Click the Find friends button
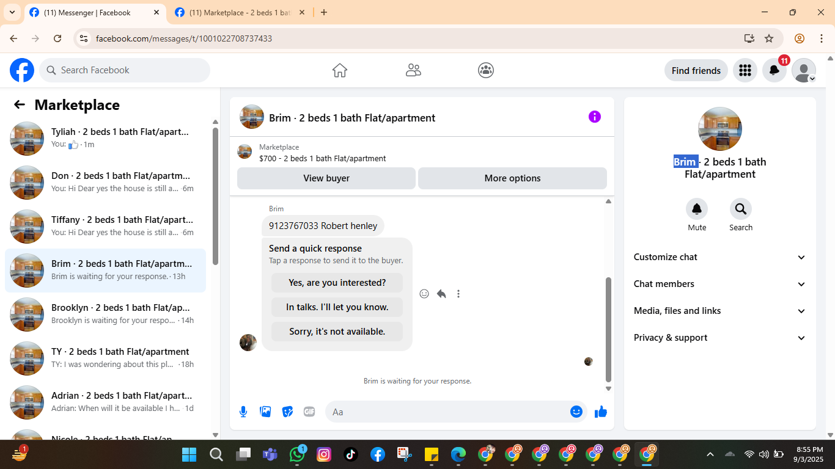This screenshot has height=469, width=835. pyautogui.click(x=696, y=70)
